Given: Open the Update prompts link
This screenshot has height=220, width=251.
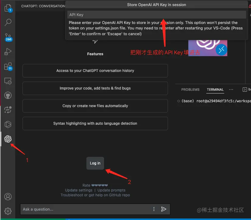Looking at the screenshot, I should (111, 190).
